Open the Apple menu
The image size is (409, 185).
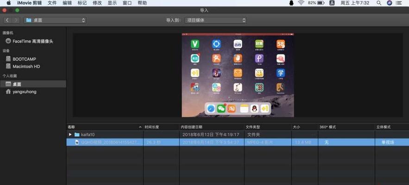click(x=9, y=3)
